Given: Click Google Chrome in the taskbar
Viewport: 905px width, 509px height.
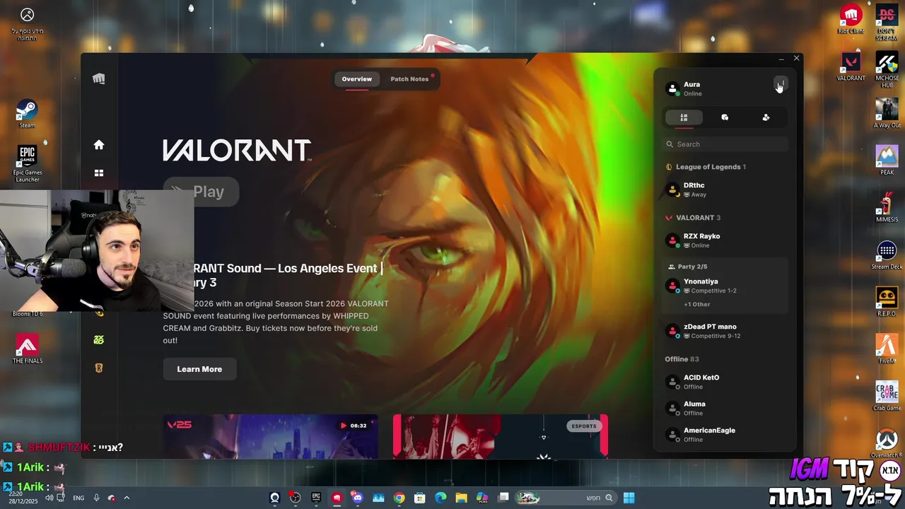Looking at the screenshot, I should 399,498.
